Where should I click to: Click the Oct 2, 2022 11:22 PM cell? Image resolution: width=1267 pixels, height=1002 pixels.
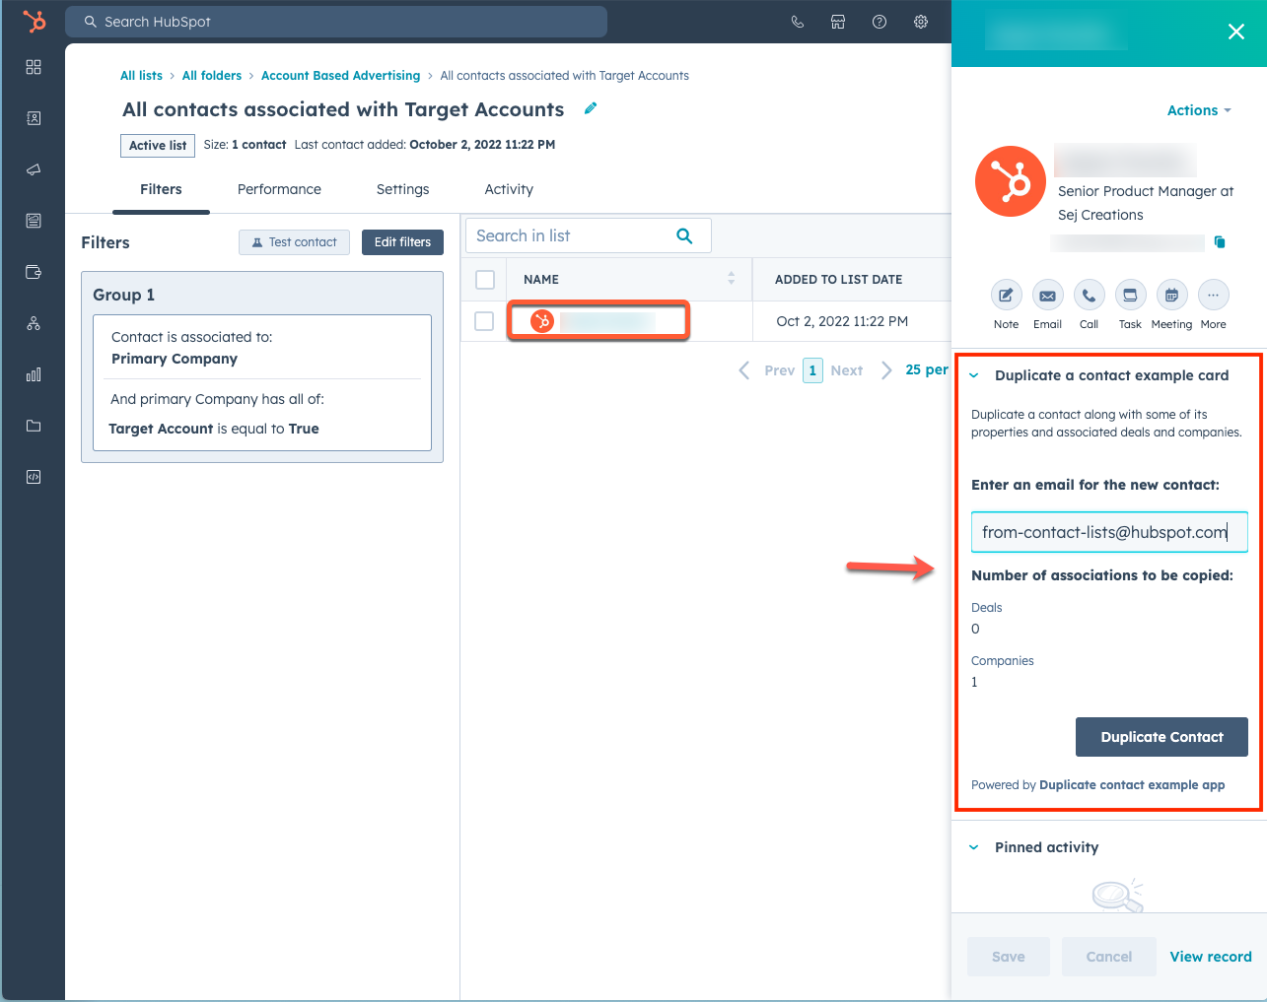(842, 321)
